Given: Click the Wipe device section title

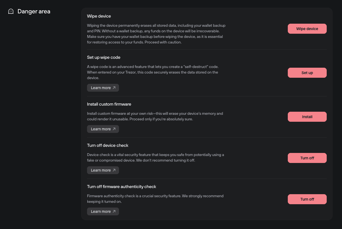Looking at the screenshot, I should click(x=99, y=16).
